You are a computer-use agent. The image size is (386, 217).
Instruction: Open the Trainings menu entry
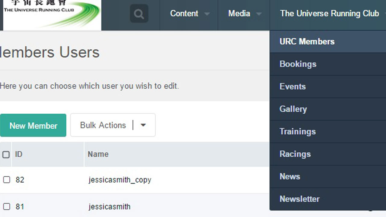pos(328,132)
